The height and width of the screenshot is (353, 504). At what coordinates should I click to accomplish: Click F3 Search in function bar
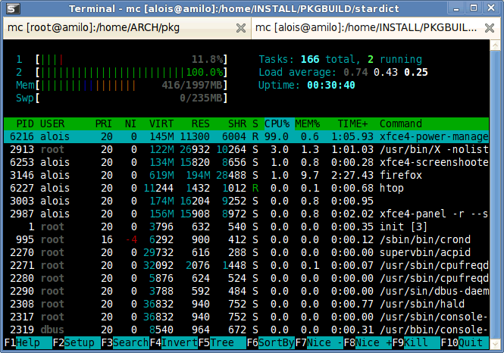click(124, 342)
